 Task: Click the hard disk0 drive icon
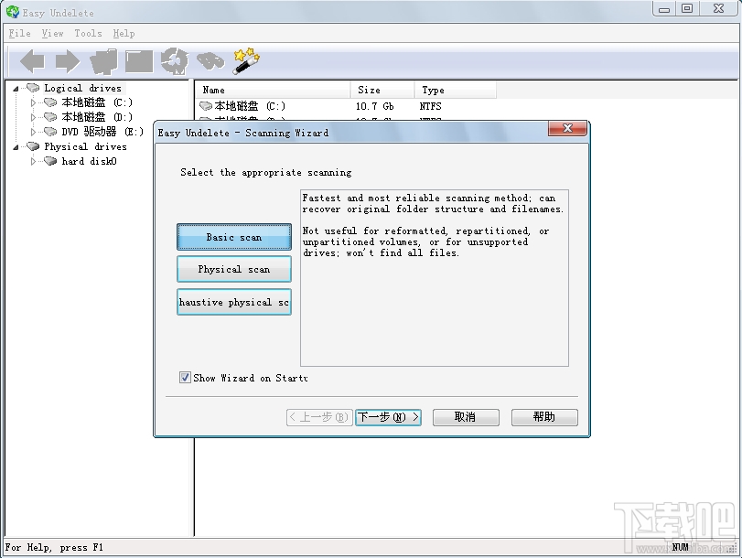click(50, 161)
